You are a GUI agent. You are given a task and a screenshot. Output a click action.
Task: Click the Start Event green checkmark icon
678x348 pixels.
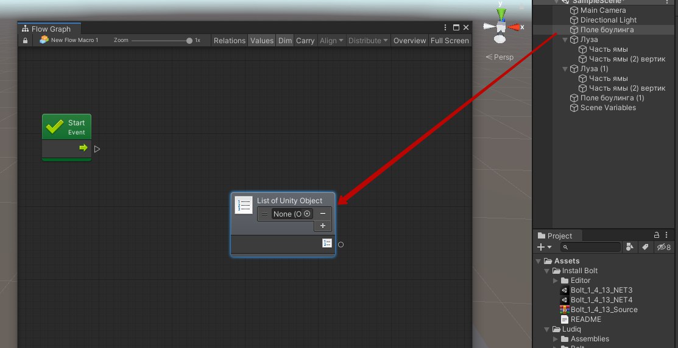55,127
